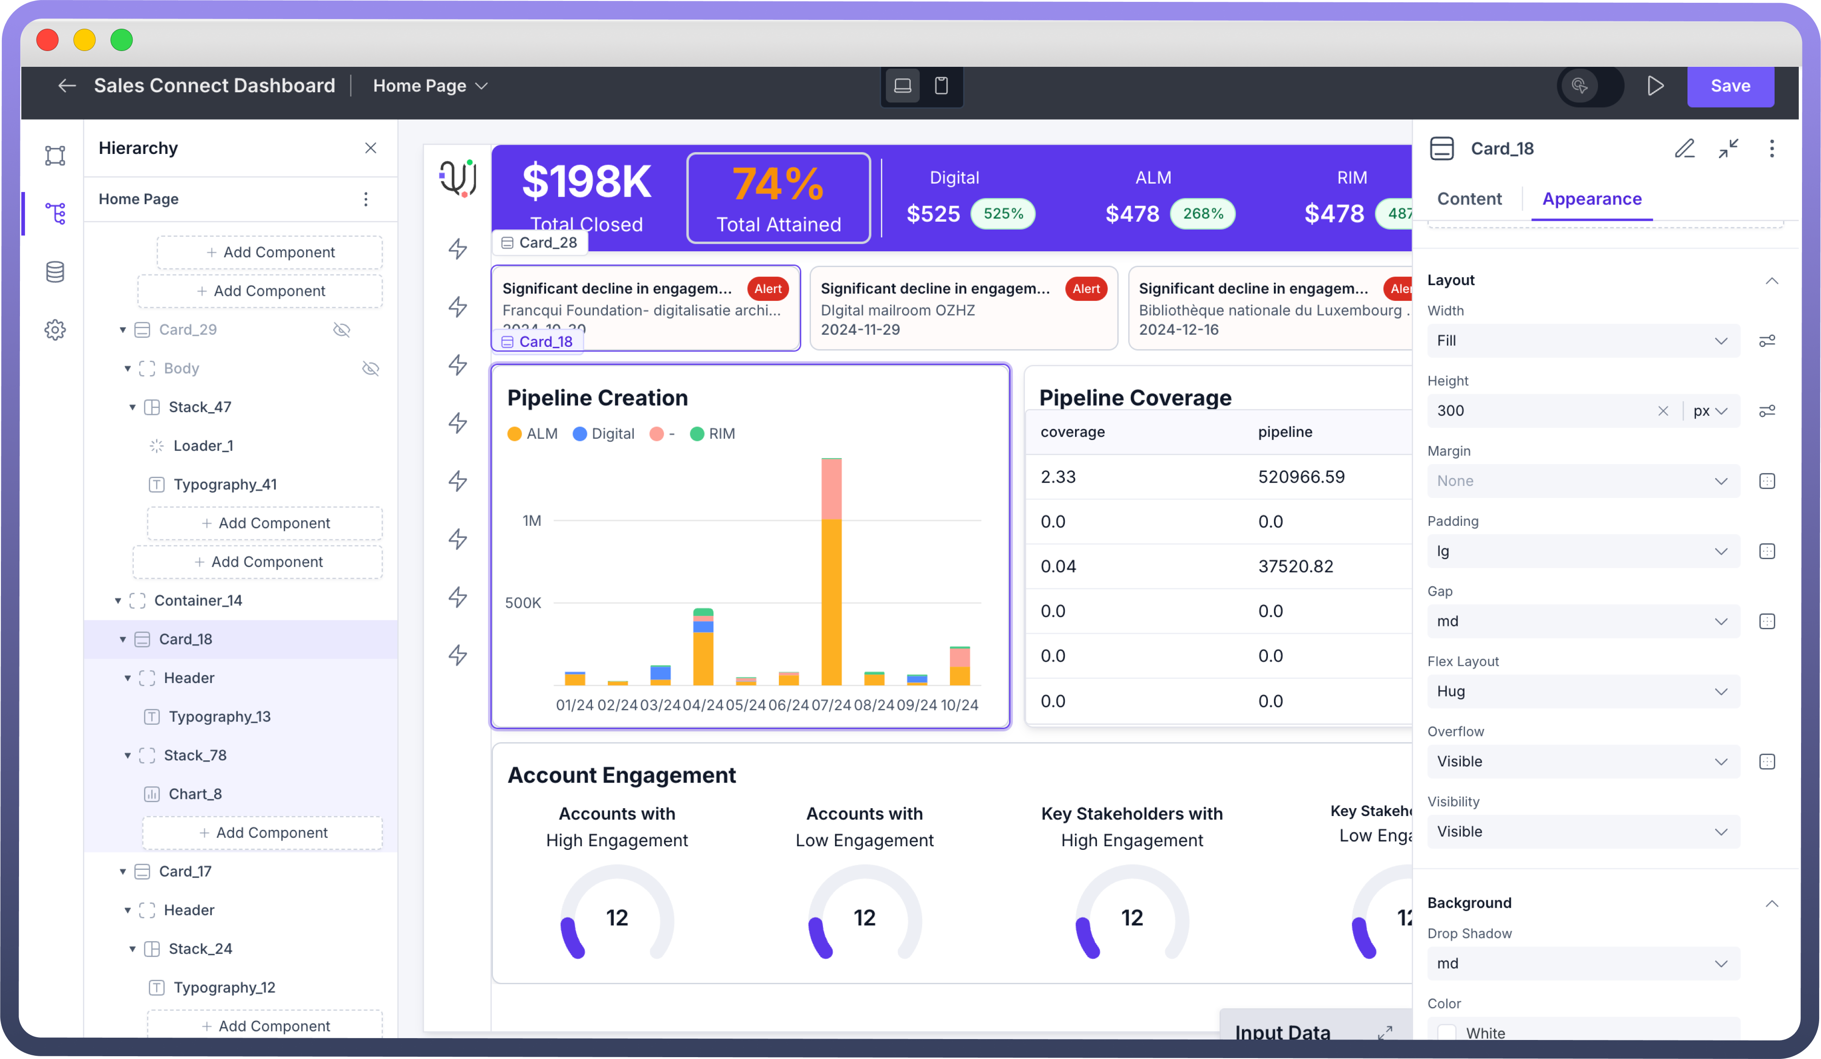The height and width of the screenshot is (1059, 1821).
Task: Toggle visibility of Card_29 layer
Action: (x=341, y=330)
